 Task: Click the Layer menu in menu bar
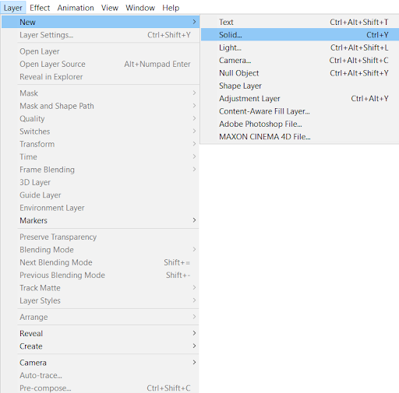13,8
